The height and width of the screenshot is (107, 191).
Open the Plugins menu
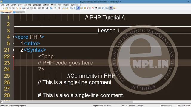[66, 5]
